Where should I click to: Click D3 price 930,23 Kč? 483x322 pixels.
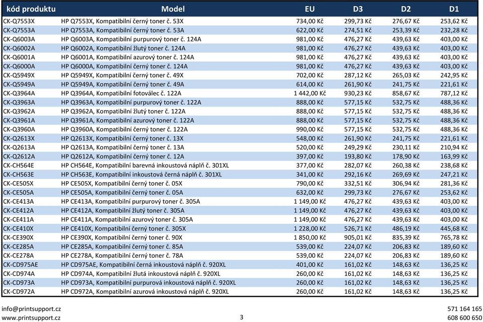(x=358, y=94)
